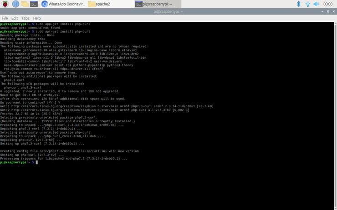Open the volume speaker tray icon
Screen dimensions: 337x210
tap(316, 4)
